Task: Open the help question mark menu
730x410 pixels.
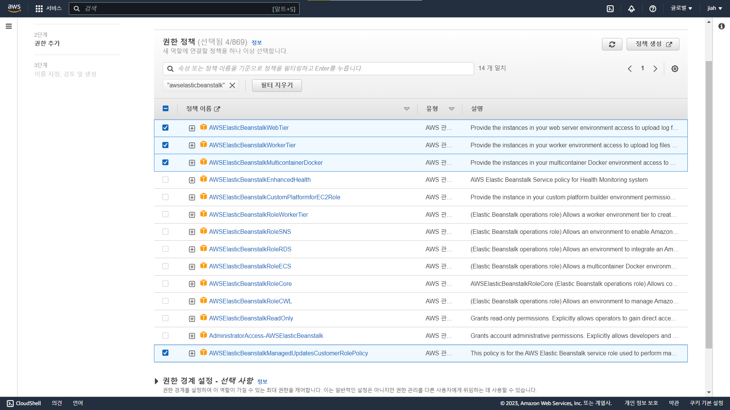Action: (653, 9)
